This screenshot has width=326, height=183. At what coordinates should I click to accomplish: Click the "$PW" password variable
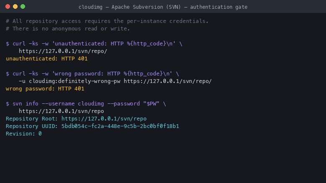pyautogui.click(x=151, y=104)
